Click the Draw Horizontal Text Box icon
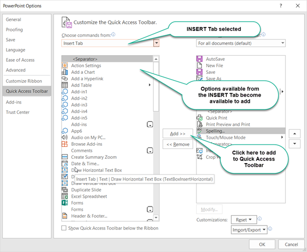The width and height of the screenshot is (307, 252). (64, 170)
